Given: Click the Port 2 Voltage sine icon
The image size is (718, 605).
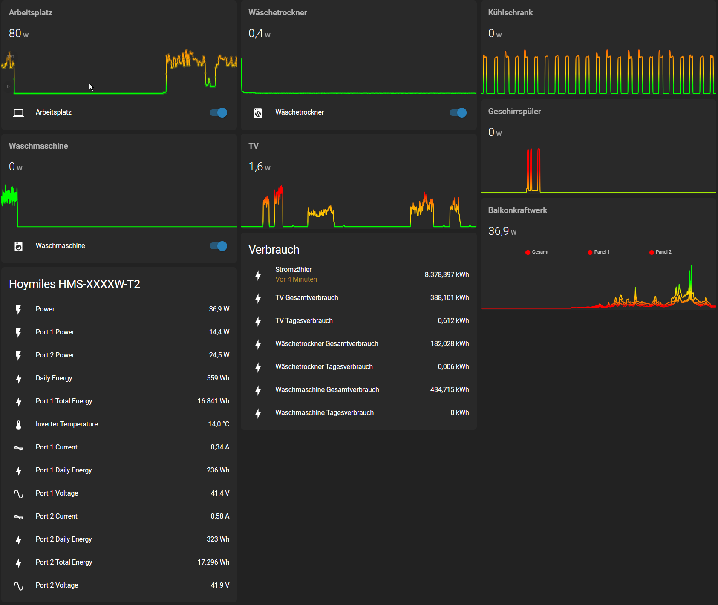Looking at the screenshot, I should pos(18,585).
